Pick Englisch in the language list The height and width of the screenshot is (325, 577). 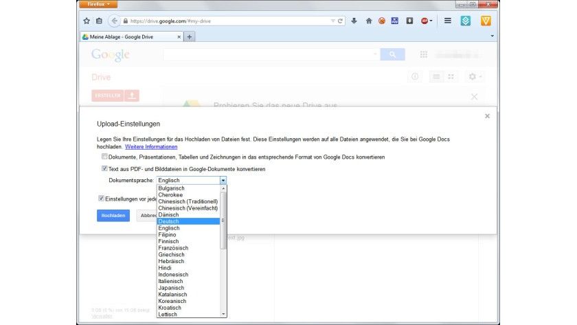pyautogui.click(x=189, y=228)
